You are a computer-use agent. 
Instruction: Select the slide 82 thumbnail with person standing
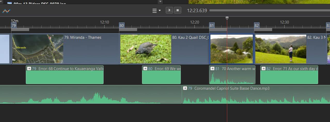pos(281,49)
